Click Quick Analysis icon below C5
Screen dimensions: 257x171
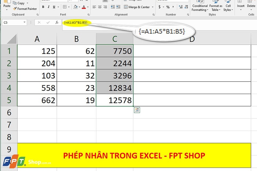[137, 110]
